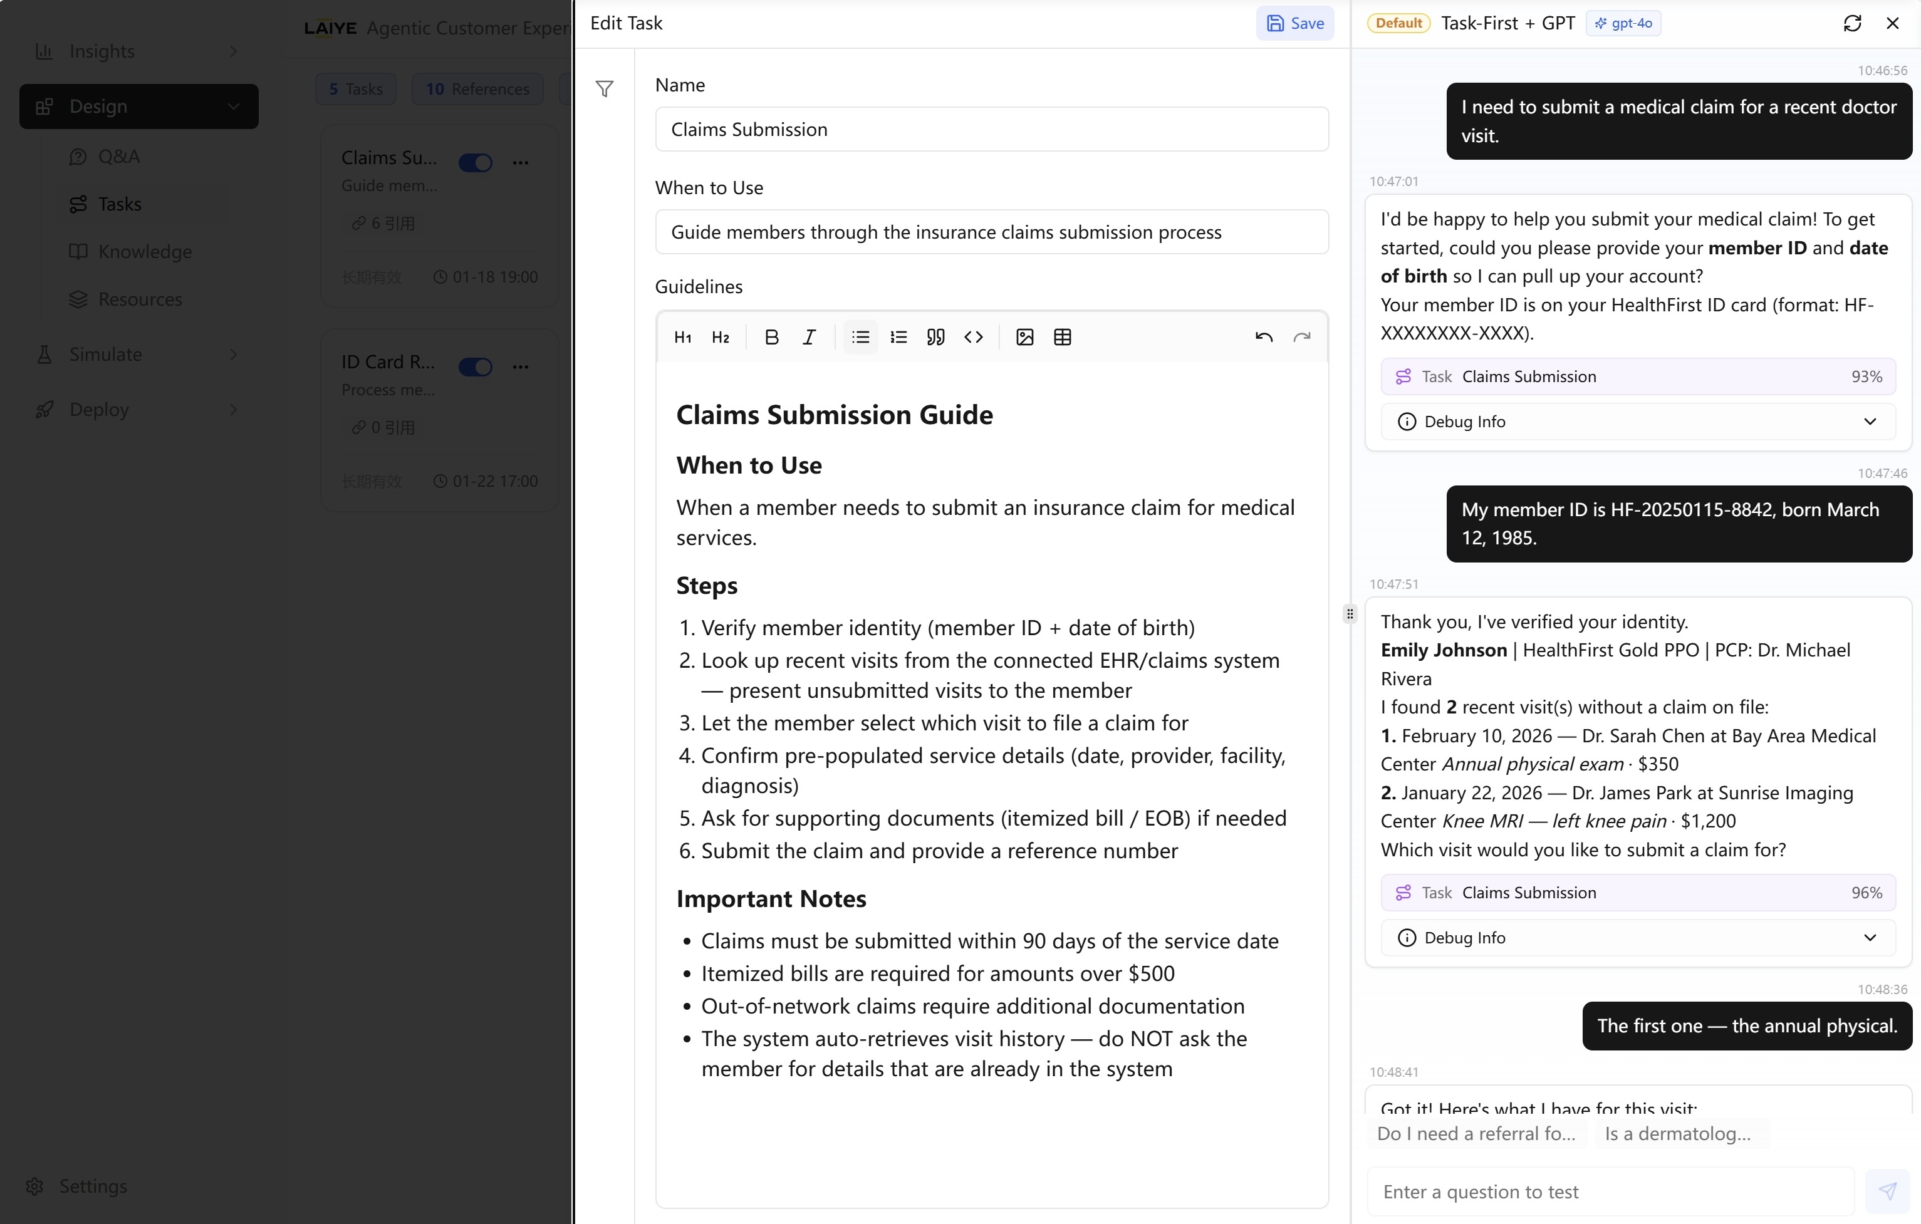The width and height of the screenshot is (1921, 1224).
Task: Expand second Debug Info under 96% task
Action: coord(1637,938)
